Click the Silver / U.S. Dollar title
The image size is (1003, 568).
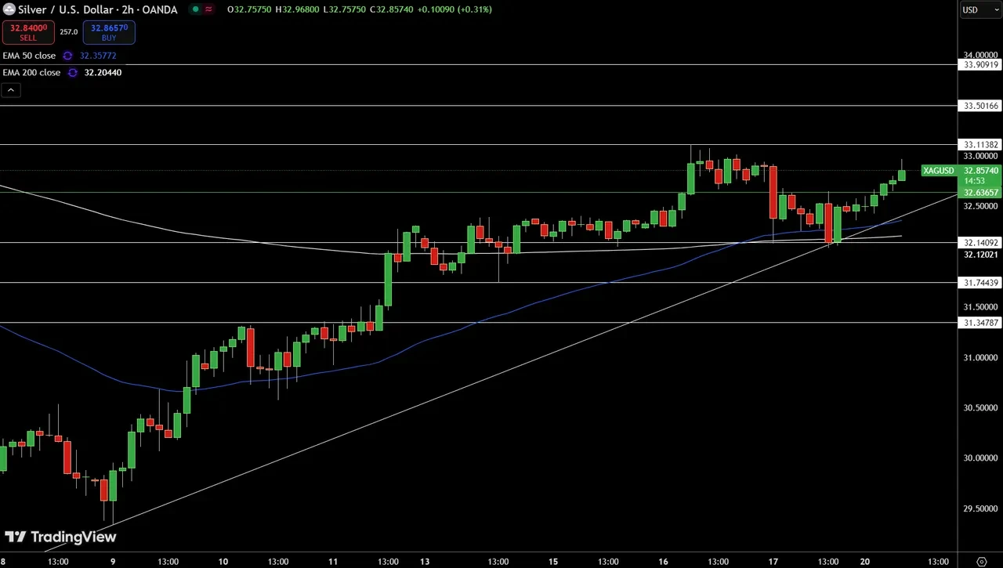click(x=68, y=9)
